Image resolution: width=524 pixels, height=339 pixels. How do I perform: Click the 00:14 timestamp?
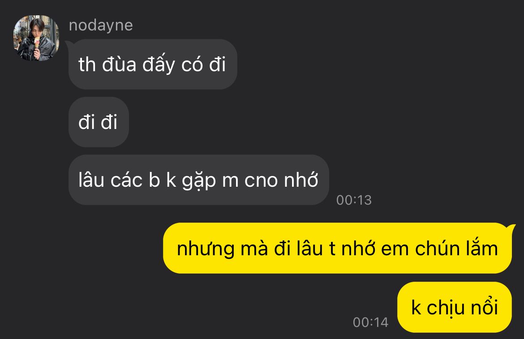[371, 322]
